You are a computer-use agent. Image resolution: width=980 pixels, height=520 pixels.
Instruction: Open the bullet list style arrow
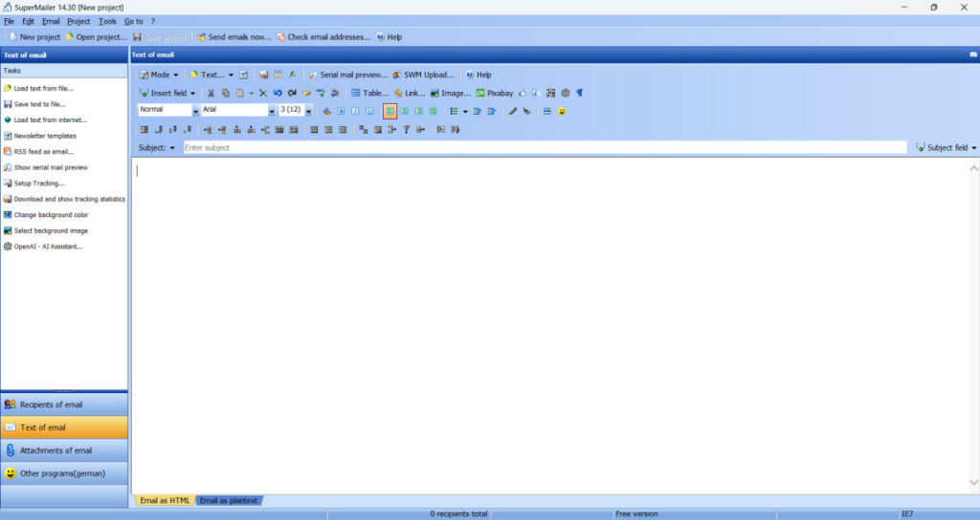(x=465, y=111)
